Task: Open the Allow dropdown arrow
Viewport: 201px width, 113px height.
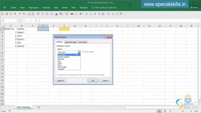Action: pyautogui.click(x=79, y=52)
